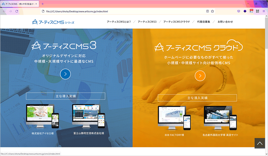Image resolution: width=268 pixels, height=156 pixels.
Task: Click ホームページに必要なものがすべて揃った text
Action: pos(199,57)
